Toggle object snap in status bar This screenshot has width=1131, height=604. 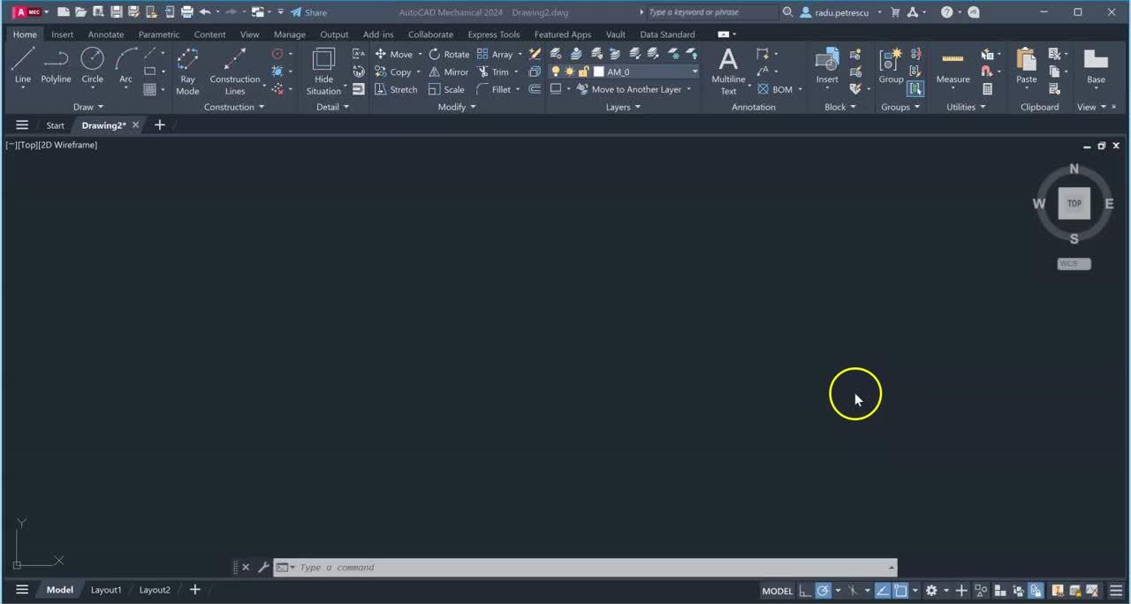click(900, 591)
